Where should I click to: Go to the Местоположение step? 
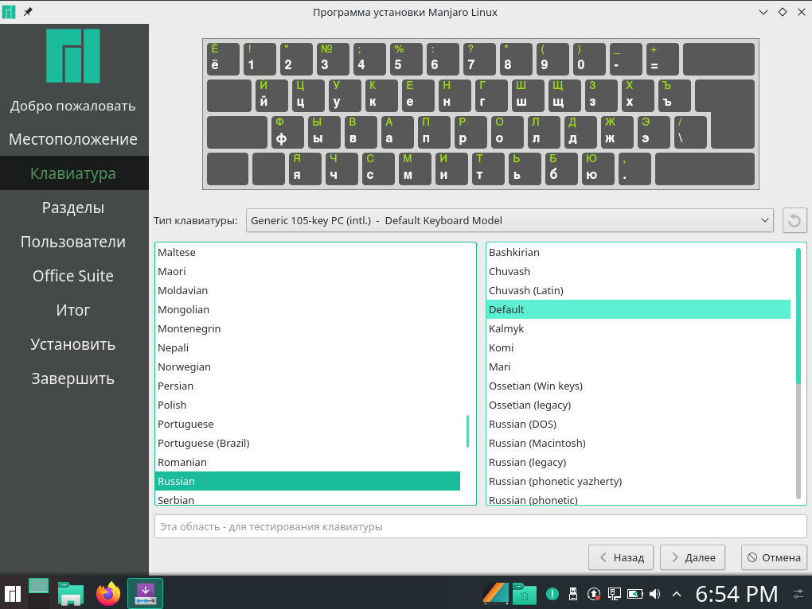coord(73,139)
